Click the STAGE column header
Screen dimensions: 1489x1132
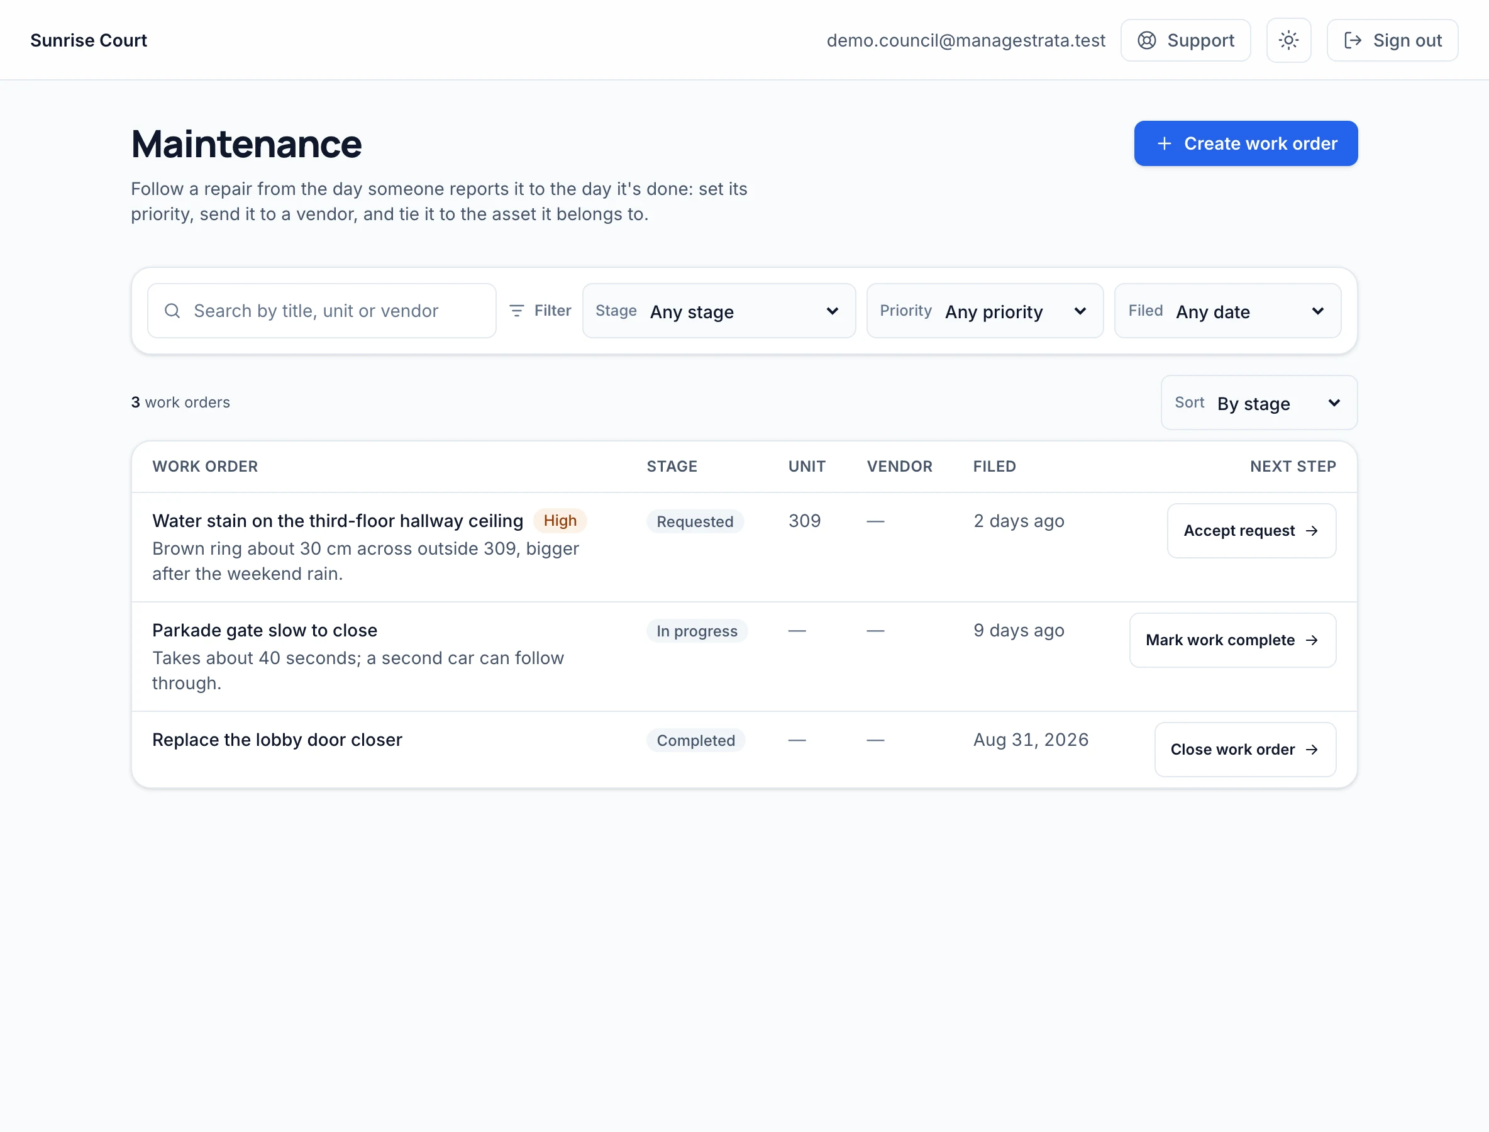pos(672,466)
